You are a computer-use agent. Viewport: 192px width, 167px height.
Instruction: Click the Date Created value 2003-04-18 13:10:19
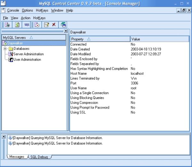click(x=146, y=49)
